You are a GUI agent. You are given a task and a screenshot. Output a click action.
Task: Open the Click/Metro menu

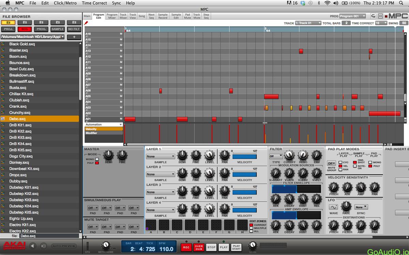point(65,3)
